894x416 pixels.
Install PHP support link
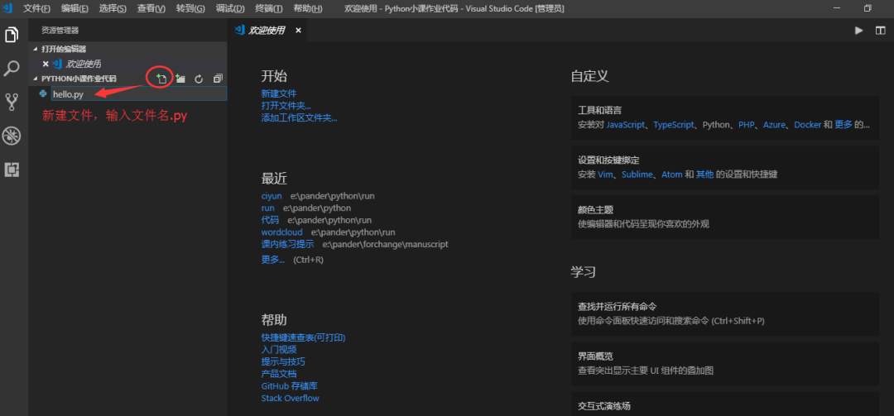point(747,124)
